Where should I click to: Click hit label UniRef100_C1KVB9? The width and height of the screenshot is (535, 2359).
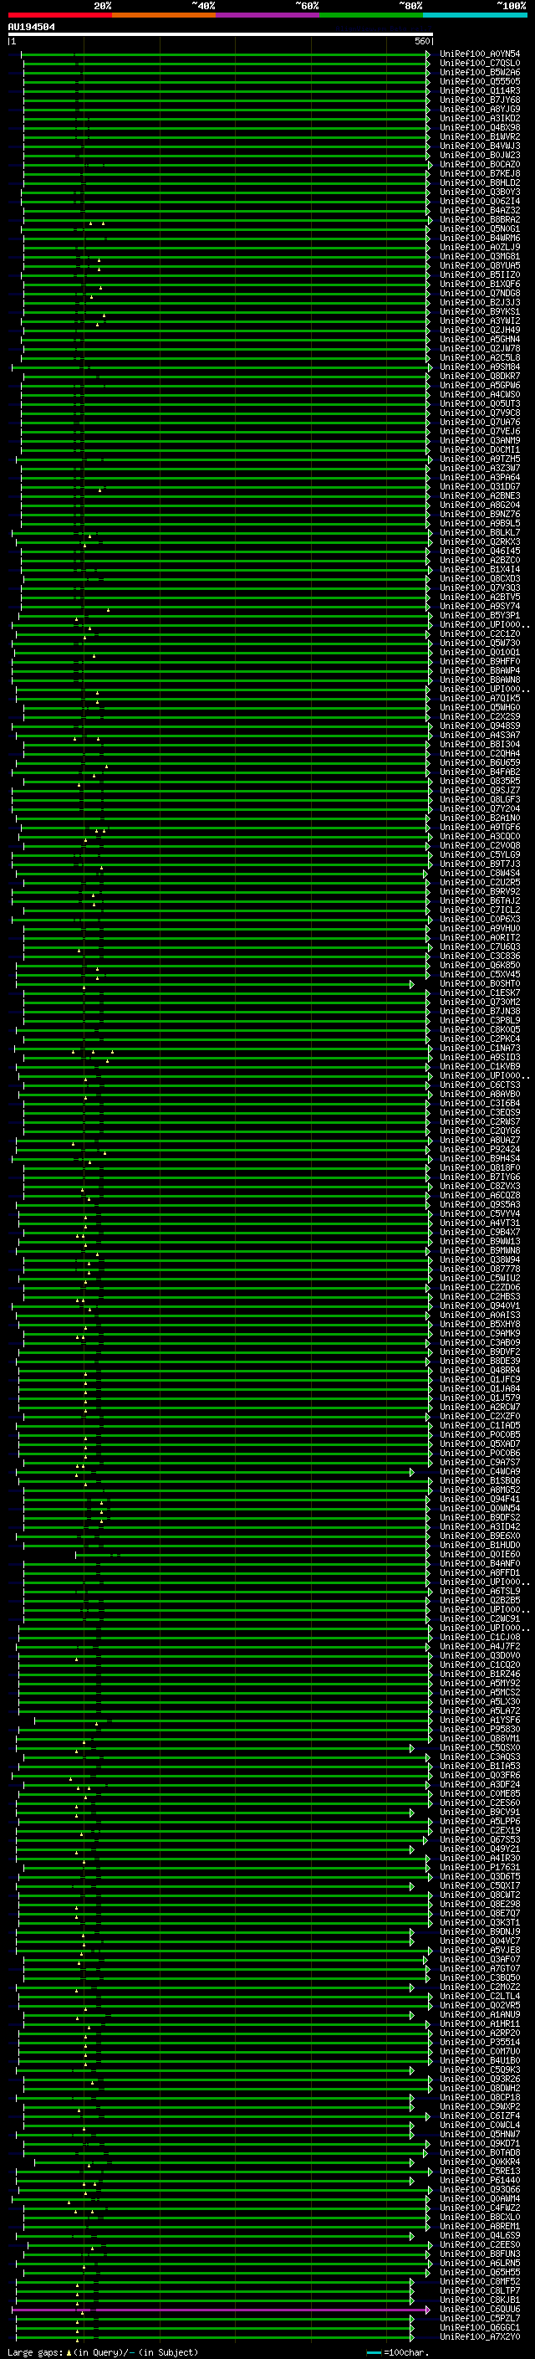pos(480,1066)
